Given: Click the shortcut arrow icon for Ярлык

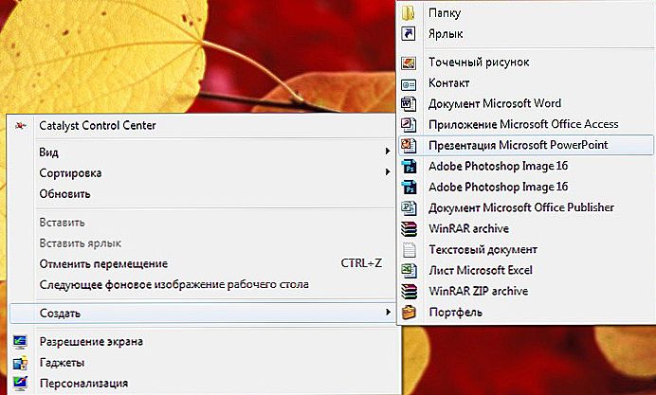Looking at the screenshot, I should [x=409, y=33].
